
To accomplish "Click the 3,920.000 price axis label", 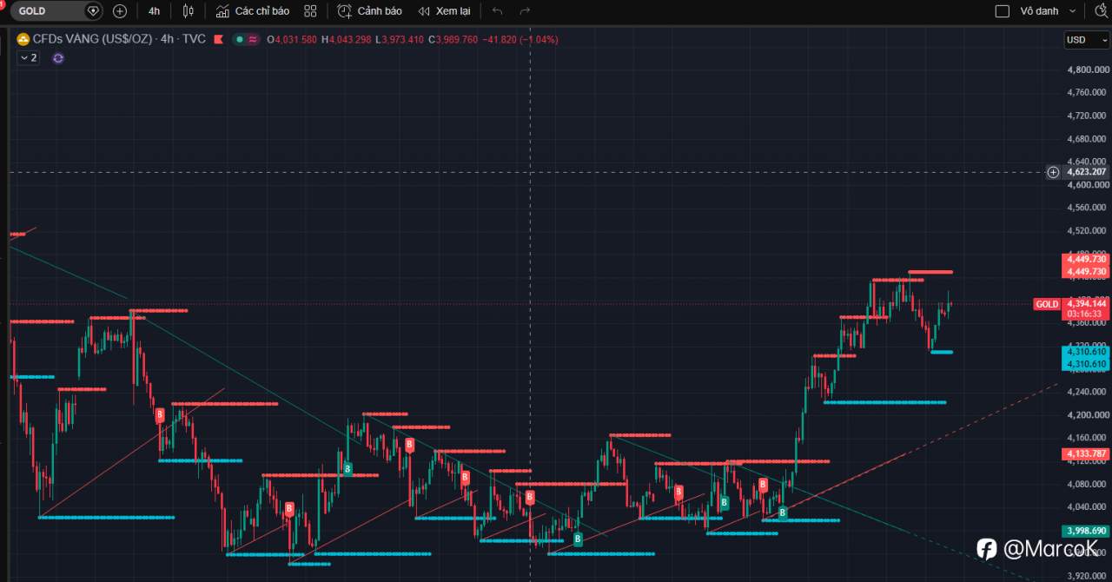I will pyautogui.click(x=1087, y=576).
